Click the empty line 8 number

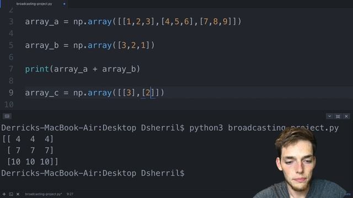point(11,81)
